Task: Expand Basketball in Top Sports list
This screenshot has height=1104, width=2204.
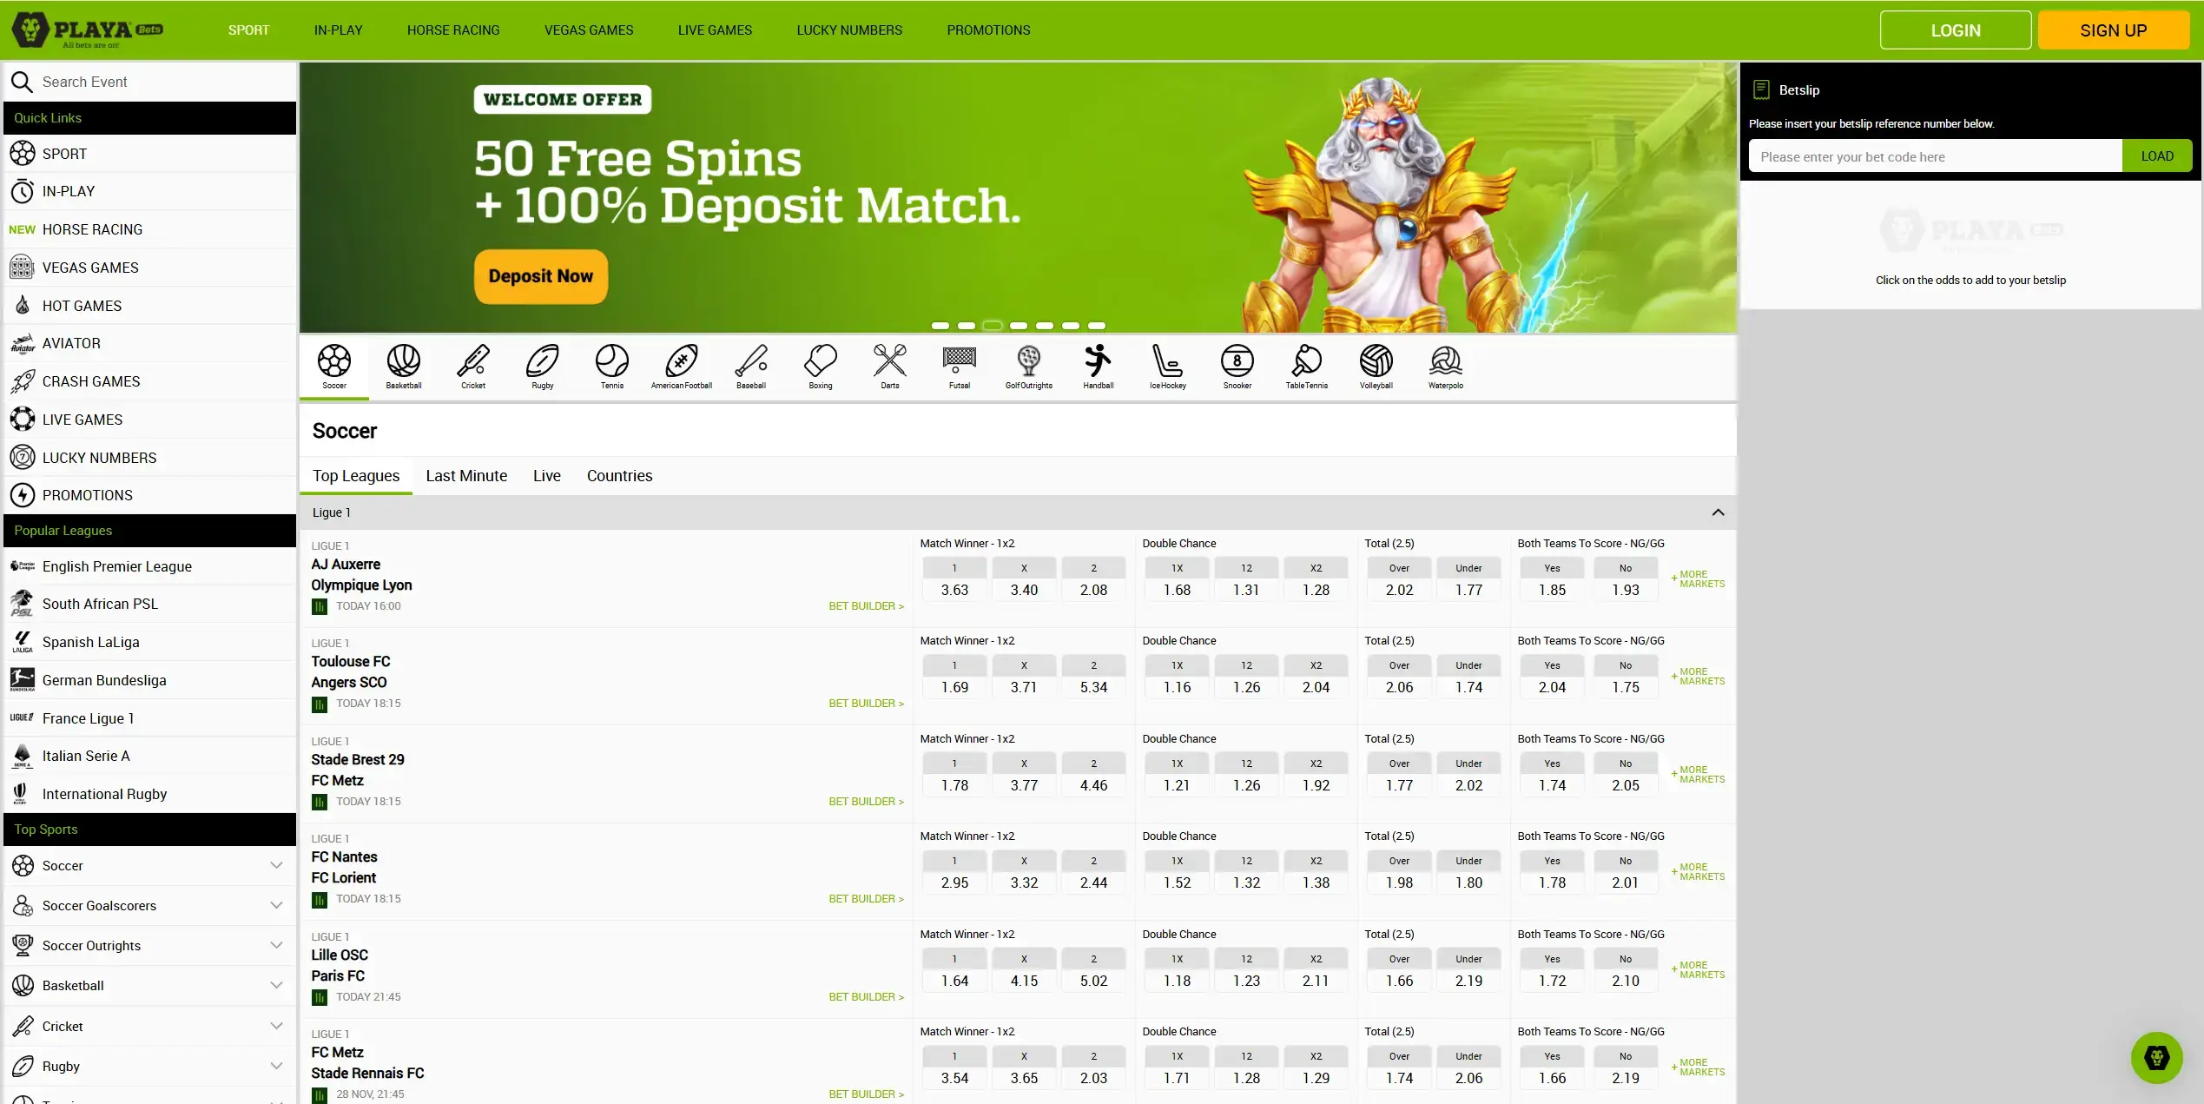Action: coord(276,986)
